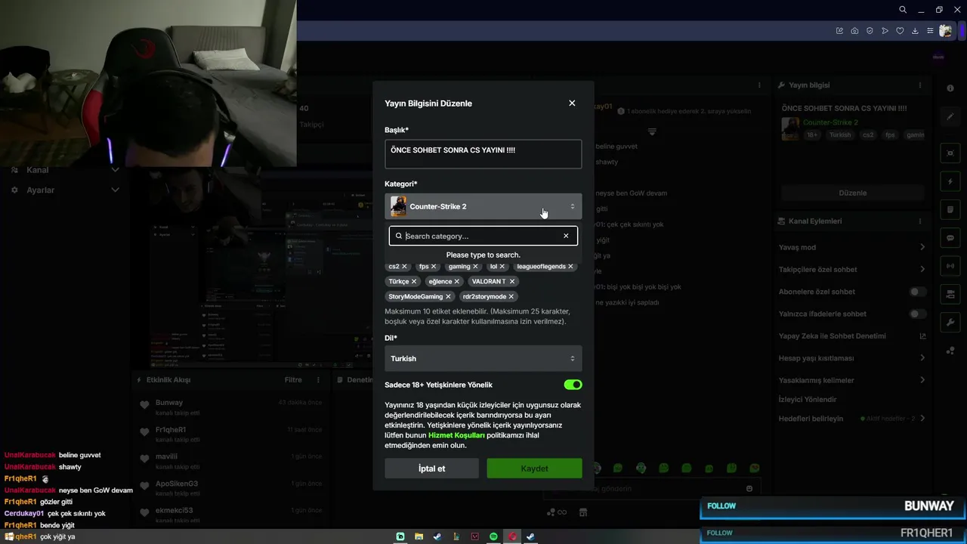The width and height of the screenshot is (967, 544).
Task: Remove the eğlence tag
Action: (x=457, y=282)
